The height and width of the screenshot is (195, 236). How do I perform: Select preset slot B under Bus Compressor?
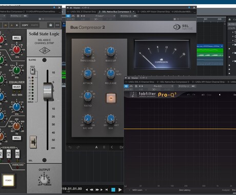(104, 147)
